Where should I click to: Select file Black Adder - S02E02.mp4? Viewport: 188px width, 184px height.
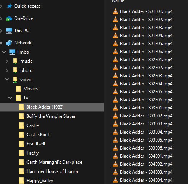[146, 68]
